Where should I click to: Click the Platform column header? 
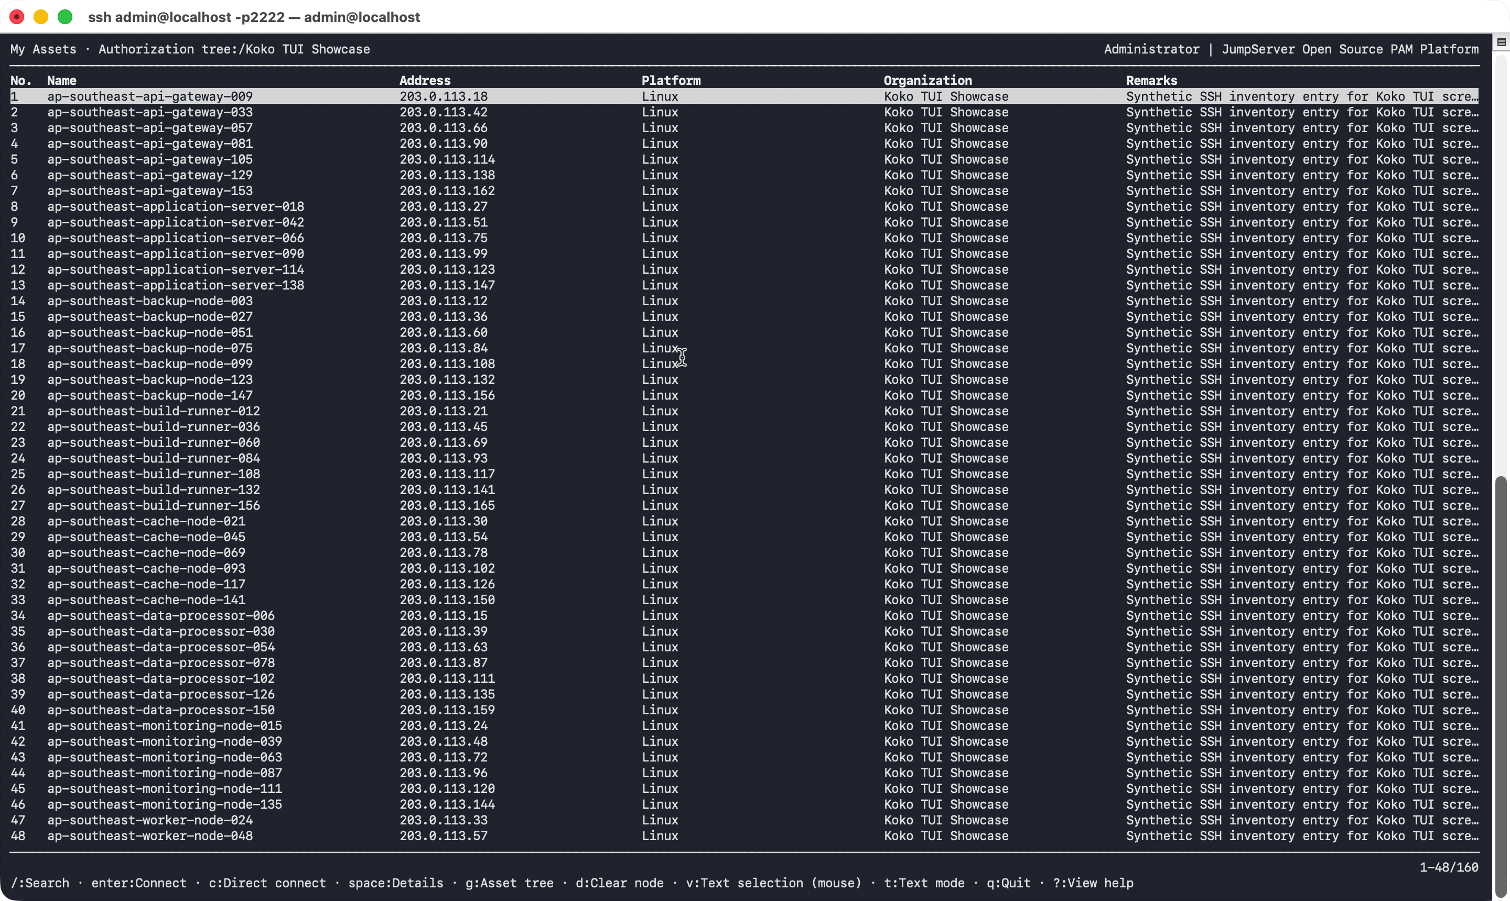[x=671, y=80]
